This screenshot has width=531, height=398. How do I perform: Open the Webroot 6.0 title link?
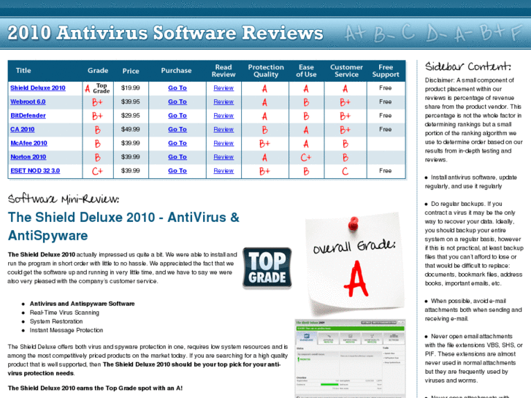[28, 102]
